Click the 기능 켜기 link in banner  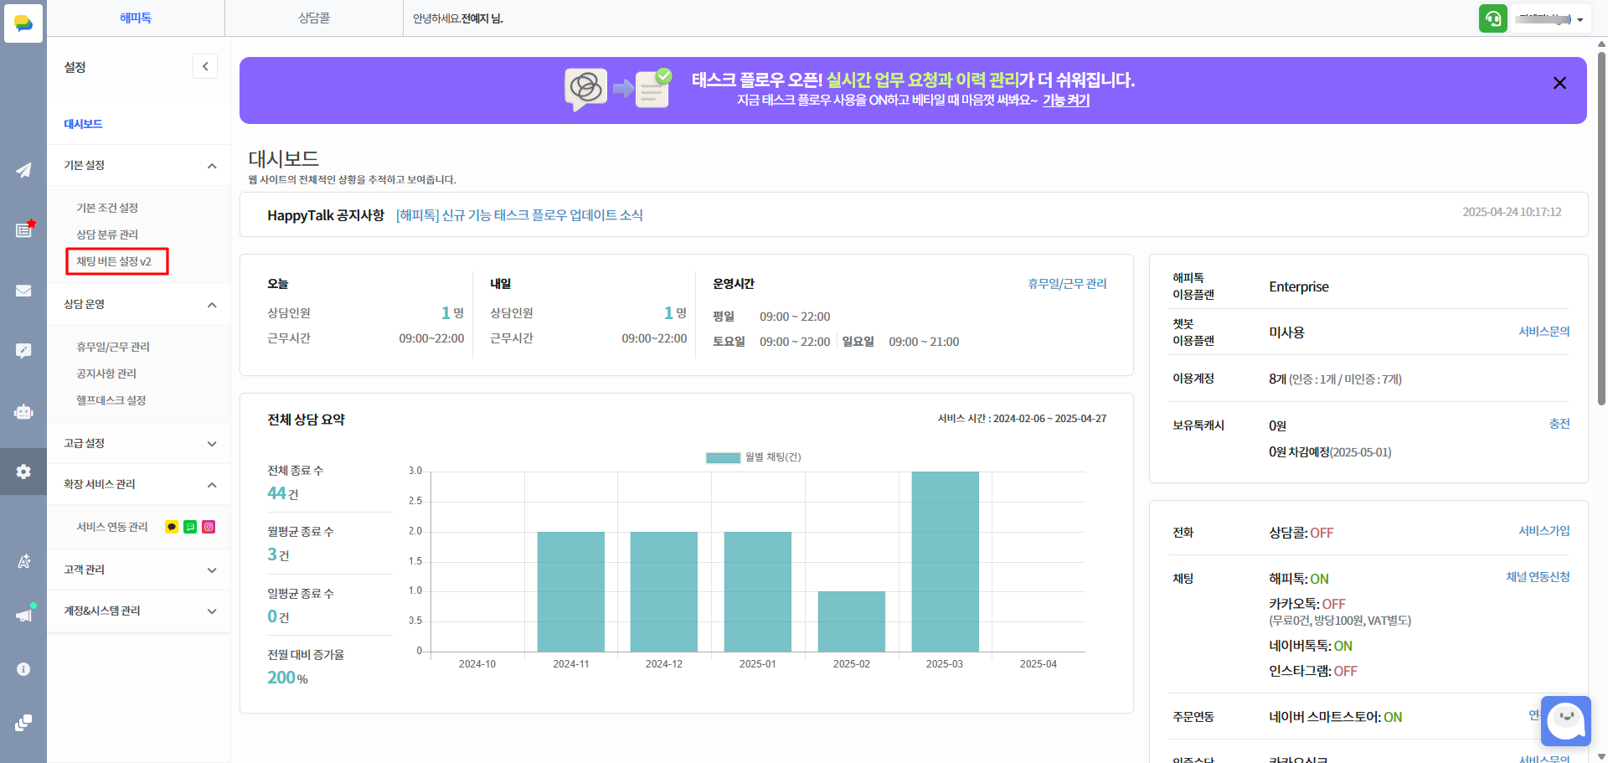[1066, 101]
